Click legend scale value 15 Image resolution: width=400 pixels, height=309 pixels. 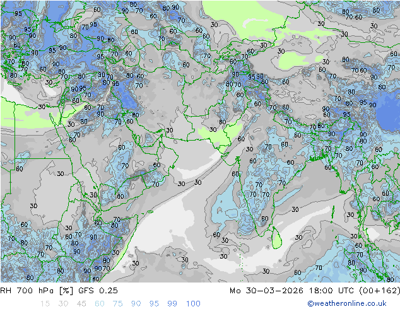tap(45, 303)
